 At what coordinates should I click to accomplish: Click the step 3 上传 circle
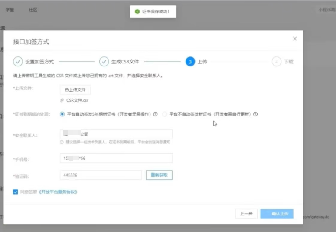tap(190, 62)
